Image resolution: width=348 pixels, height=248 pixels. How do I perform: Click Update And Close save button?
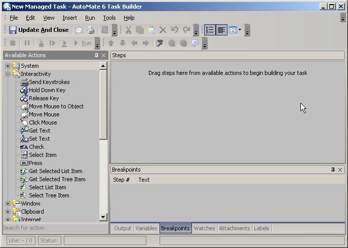[x=39, y=30]
